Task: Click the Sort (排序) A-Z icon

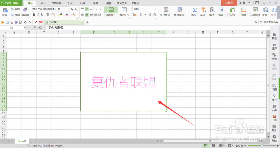Action: click(213, 10)
